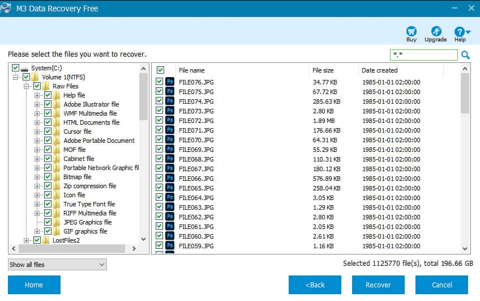Click the Upgrade icon
Screen dimensions: 480x301
pyautogui.click(x=436, y=31)
